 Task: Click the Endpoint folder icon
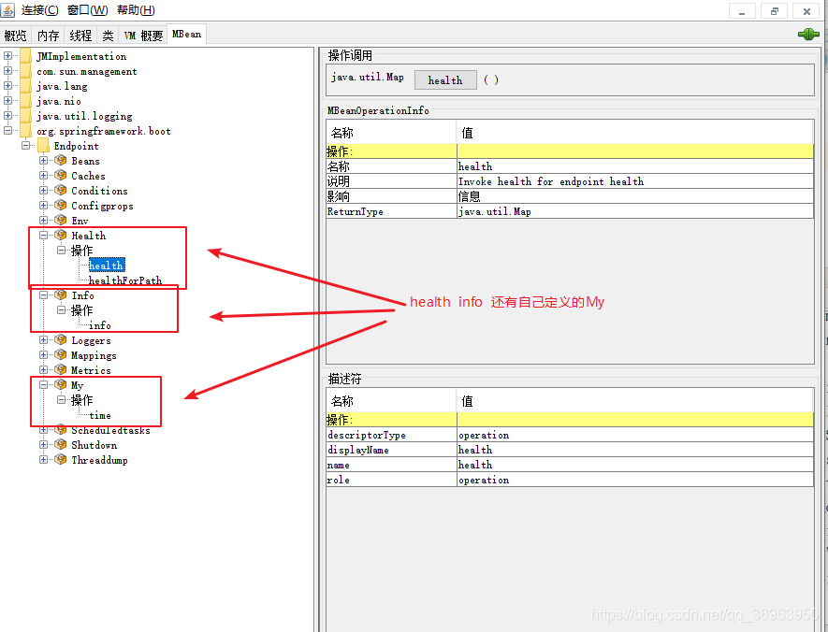(x=43, y=145)
